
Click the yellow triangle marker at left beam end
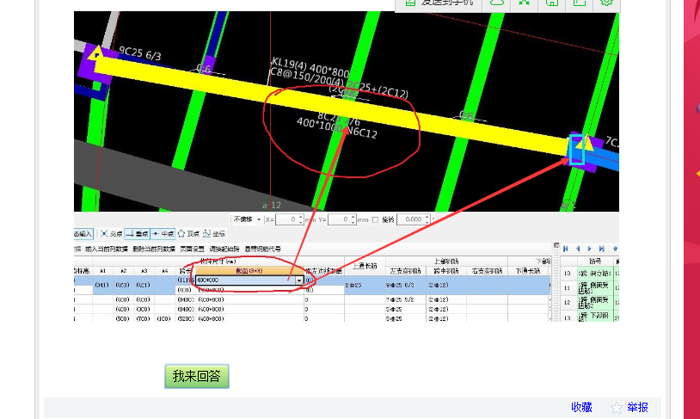(x=95, y=55)
